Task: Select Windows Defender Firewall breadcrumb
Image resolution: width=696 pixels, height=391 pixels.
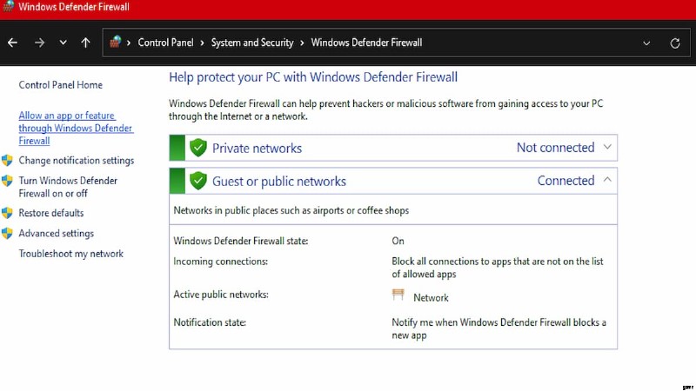Action: [366, 43]
